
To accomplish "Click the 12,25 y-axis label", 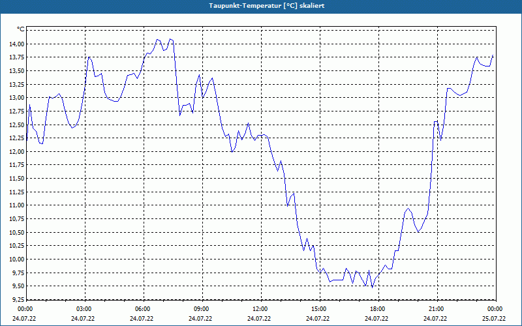I will (x=17, y=138).
